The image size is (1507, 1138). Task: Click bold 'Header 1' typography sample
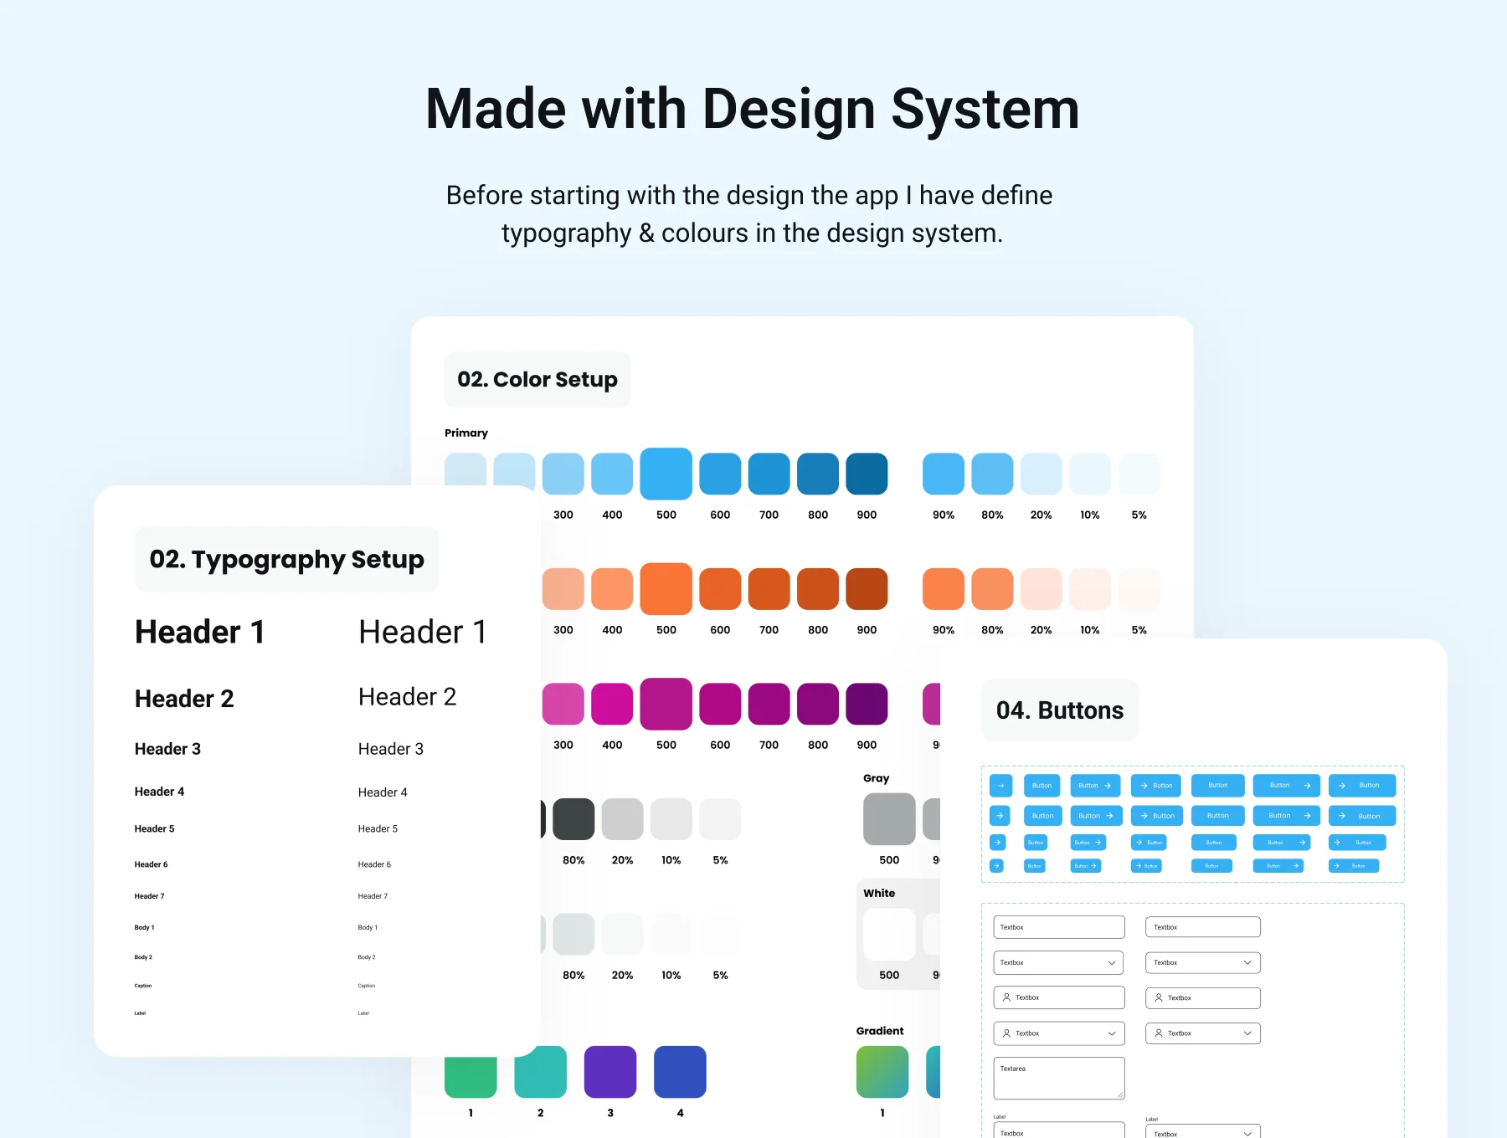pyautogui.click(x=200, y=632)
